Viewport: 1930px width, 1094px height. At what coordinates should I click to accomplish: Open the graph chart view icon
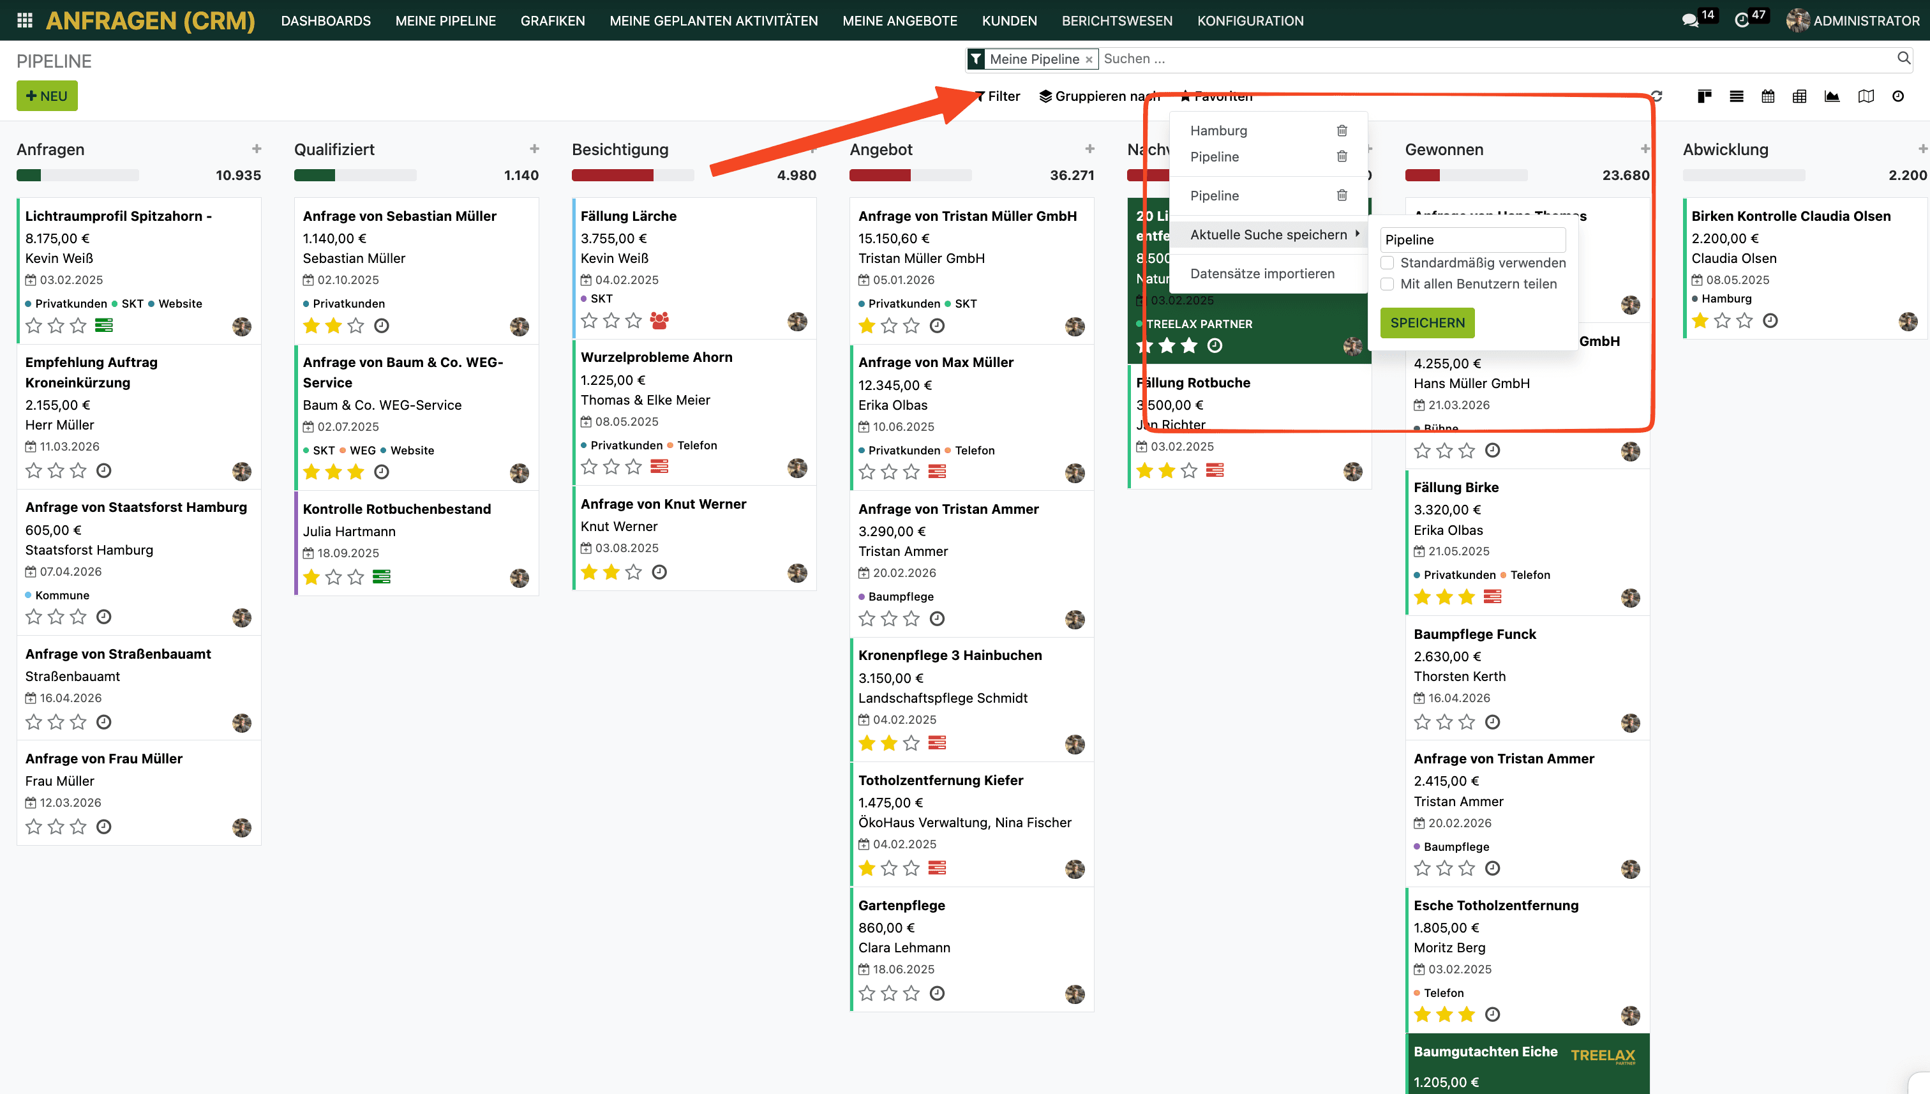1832,96
